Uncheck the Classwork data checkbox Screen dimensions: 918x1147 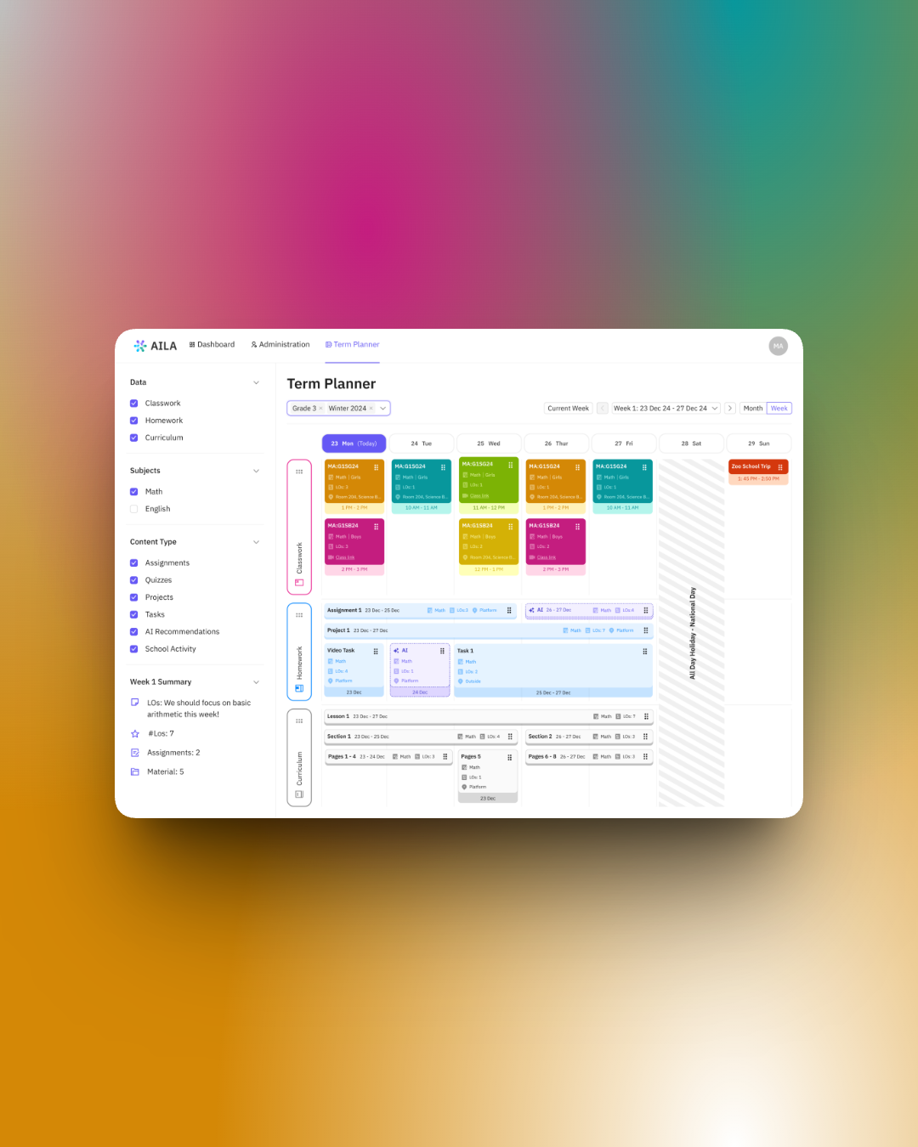pos(134,404)
